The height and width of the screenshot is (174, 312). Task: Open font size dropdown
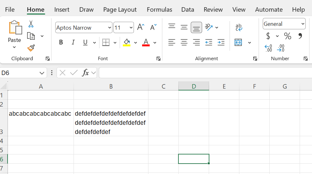click(x=131, y=28)
